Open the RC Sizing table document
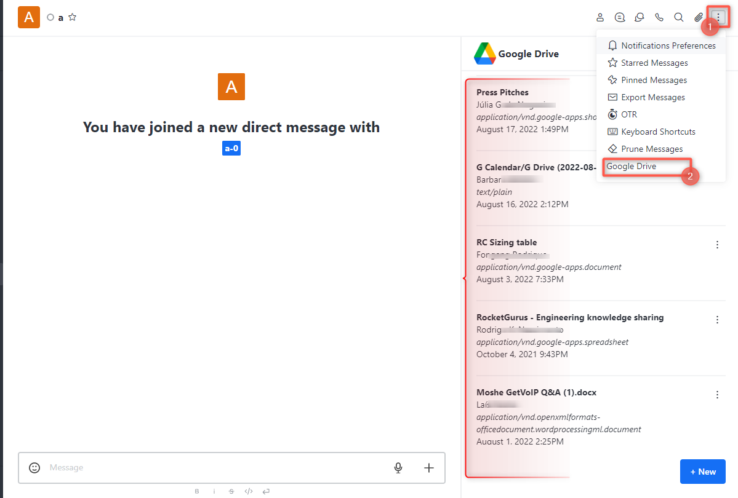This screenshot has height=498, width=738. pos(507,242)
